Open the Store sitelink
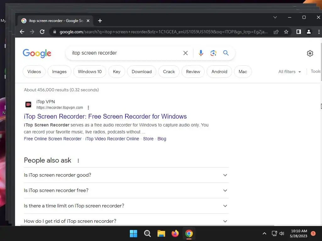Image resolution: width=322 pixels, height=241 pixels. [x=148, y=139]
